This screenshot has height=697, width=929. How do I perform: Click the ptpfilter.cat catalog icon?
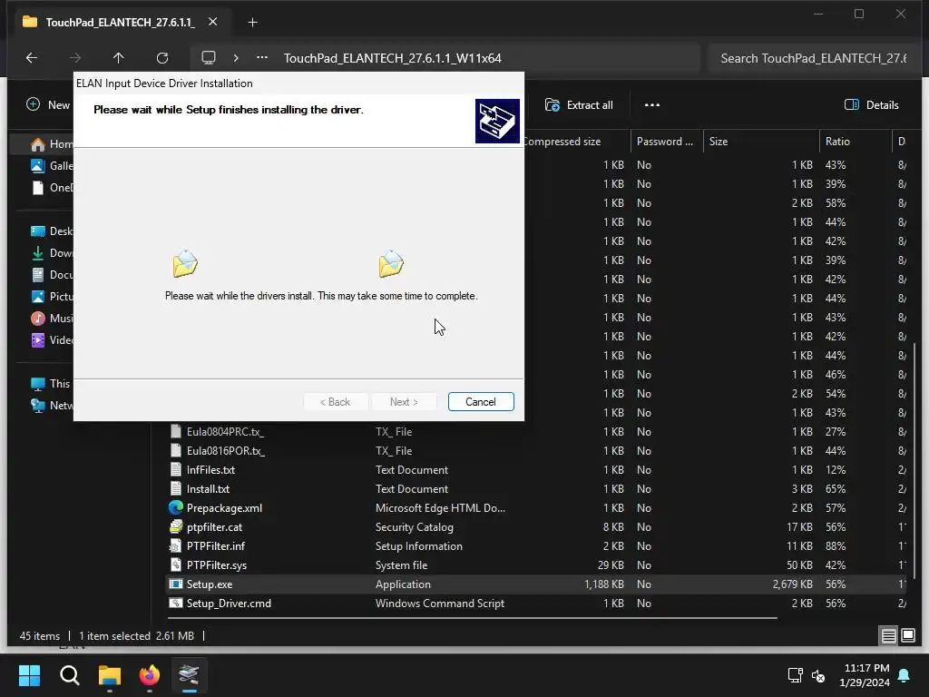[175, 527]
